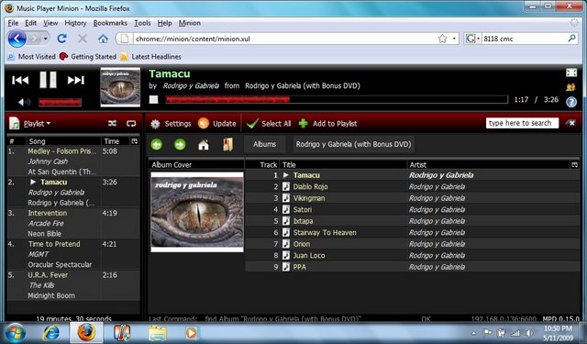The height and width of the screenshot is (344, 587).
Task: Skip to the next track
Action: [x=75, y=80]
